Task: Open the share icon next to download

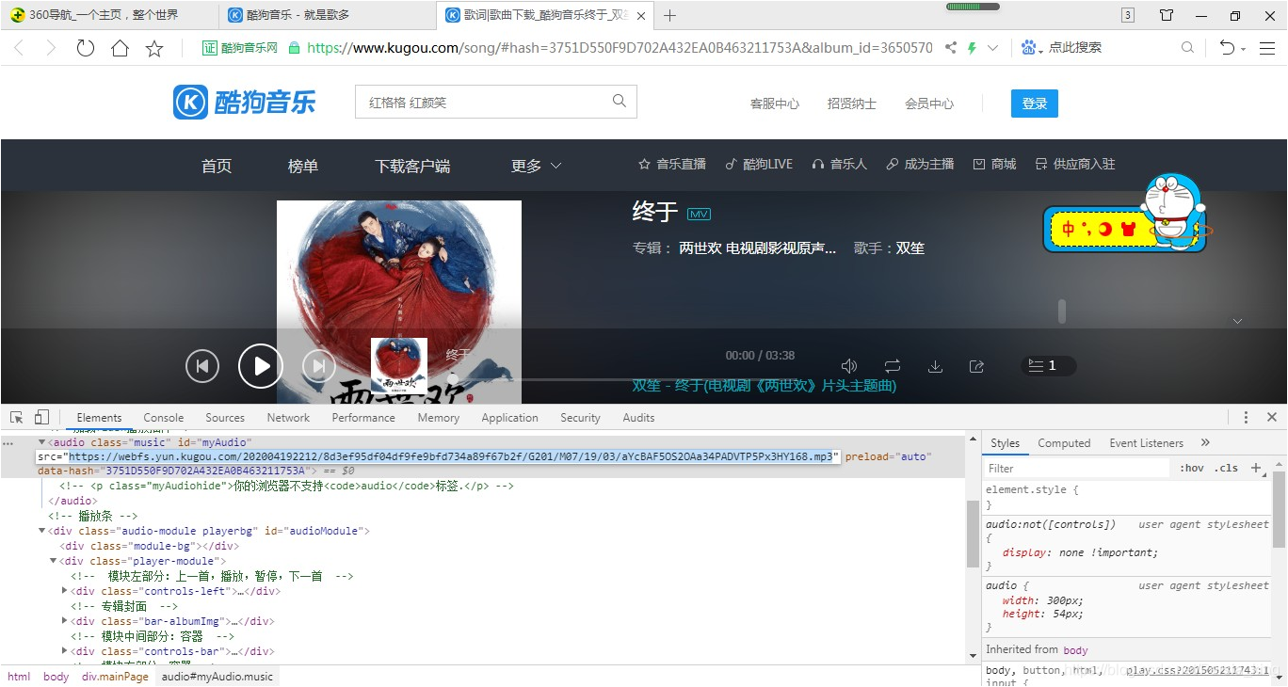Action: tap(976, 365)
